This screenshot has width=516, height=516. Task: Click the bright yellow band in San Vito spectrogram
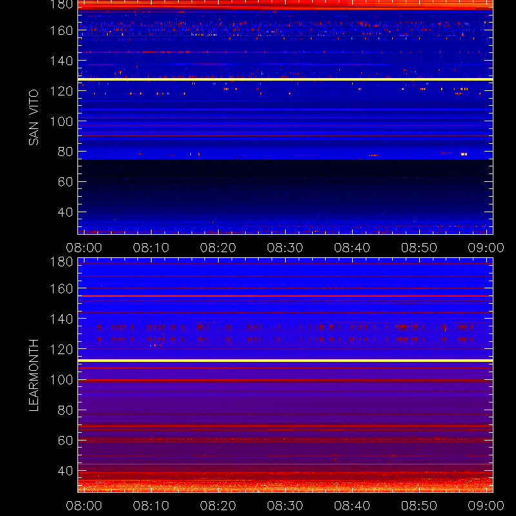click(x=285, y=79)
